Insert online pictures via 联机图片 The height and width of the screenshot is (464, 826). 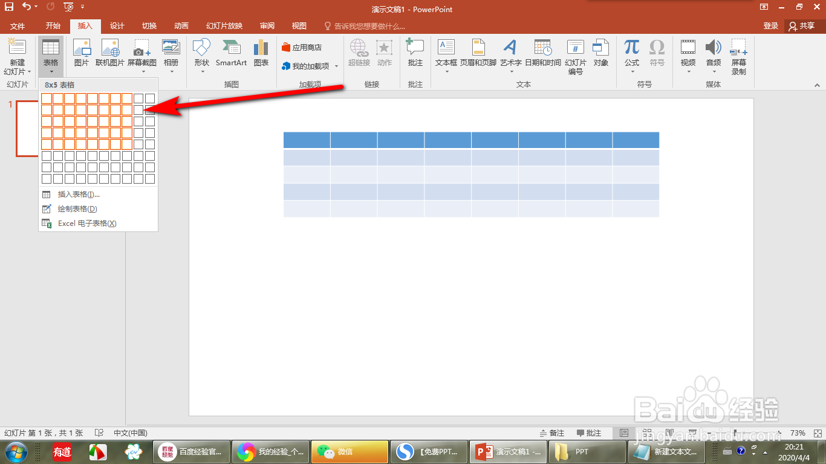(110, 53)
